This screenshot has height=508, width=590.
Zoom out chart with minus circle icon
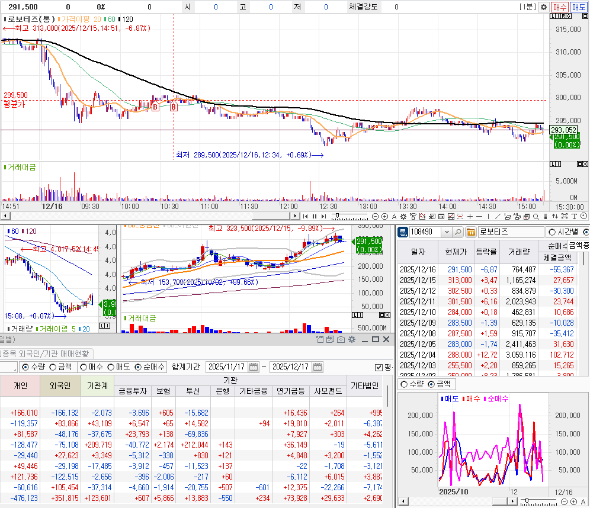(x=375, y=216)
